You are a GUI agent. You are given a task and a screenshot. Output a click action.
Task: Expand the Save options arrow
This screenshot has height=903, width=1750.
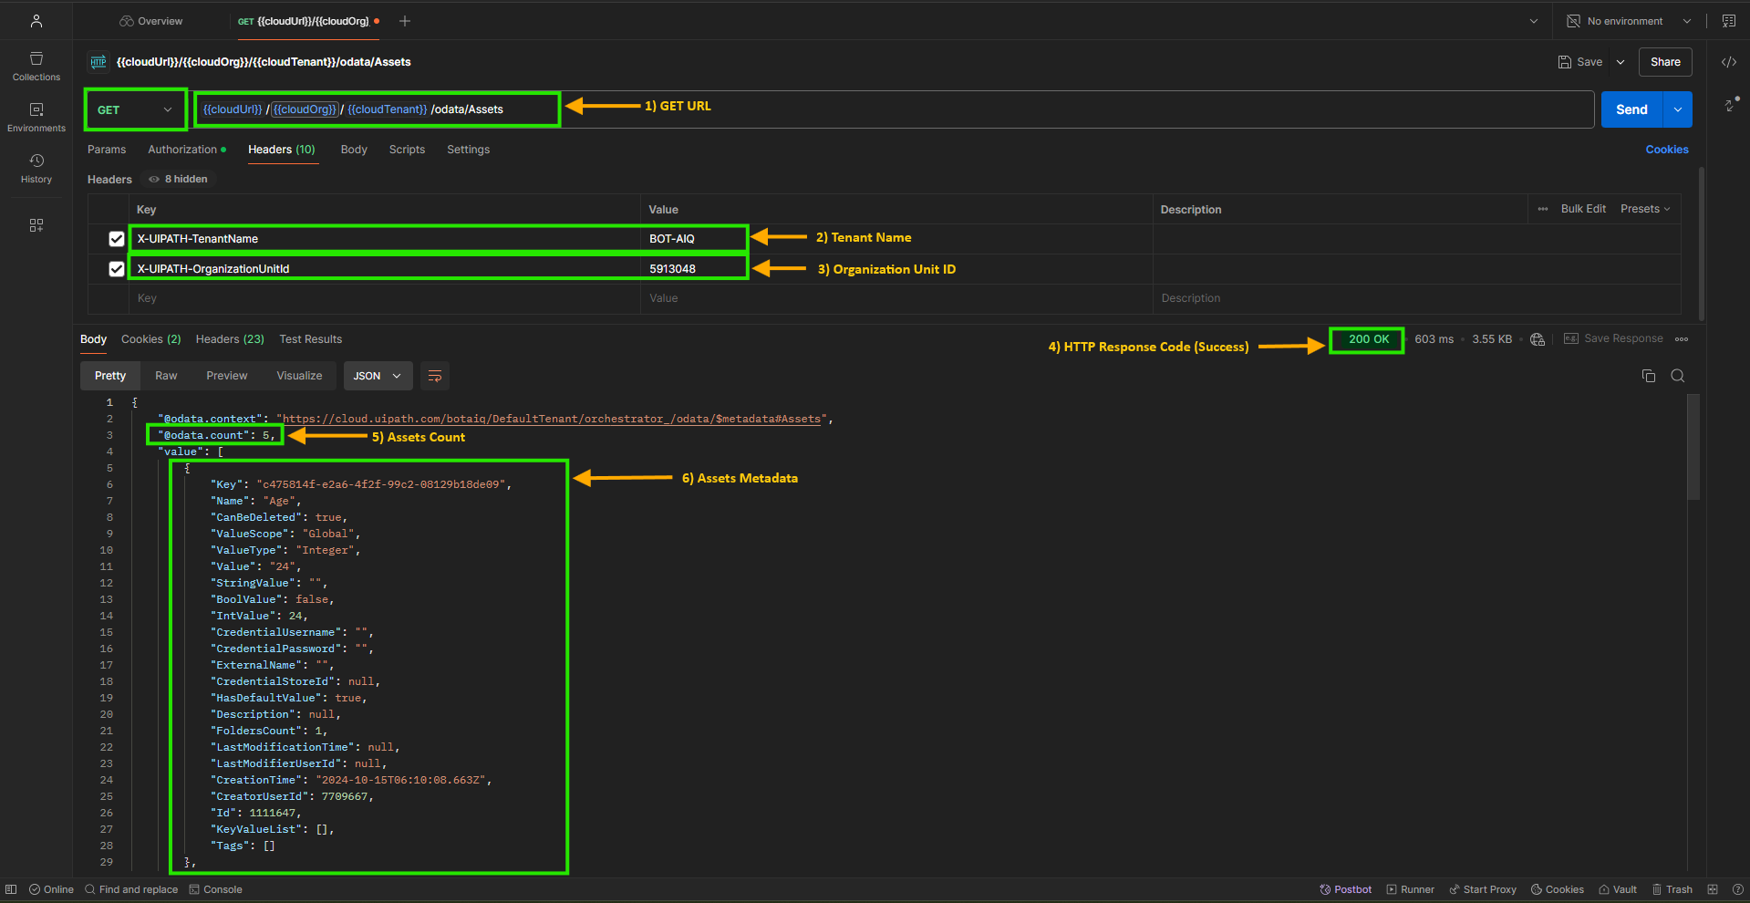click(1621, 62)
